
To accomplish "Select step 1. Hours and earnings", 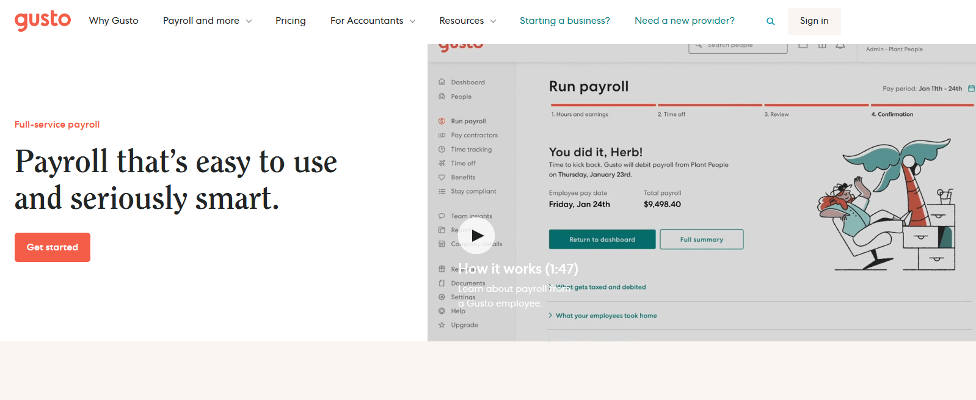I will pos(580,114).
